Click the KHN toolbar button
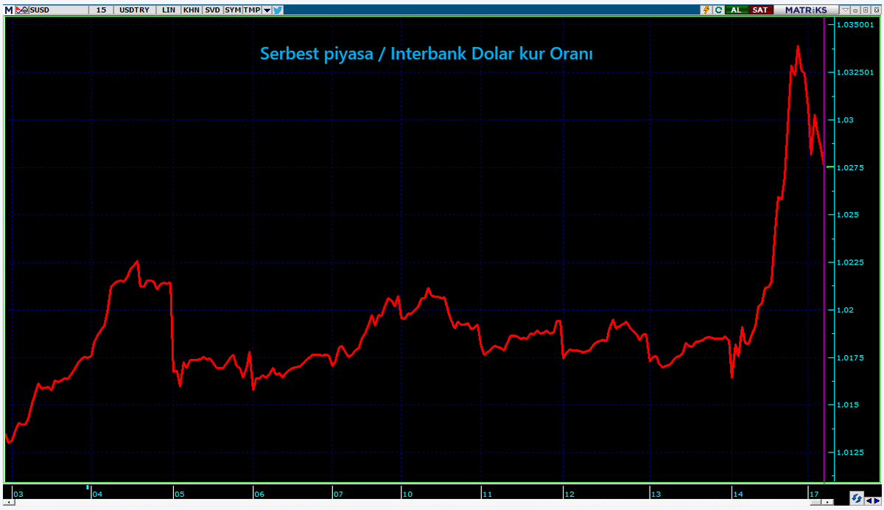884x510 pixels. click(192, 10)
